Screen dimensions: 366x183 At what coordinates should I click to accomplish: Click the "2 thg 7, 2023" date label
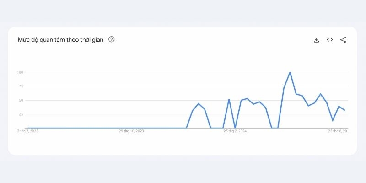pos(27,131)
